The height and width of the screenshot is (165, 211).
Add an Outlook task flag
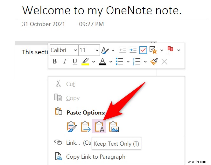[x=170, y=50]
